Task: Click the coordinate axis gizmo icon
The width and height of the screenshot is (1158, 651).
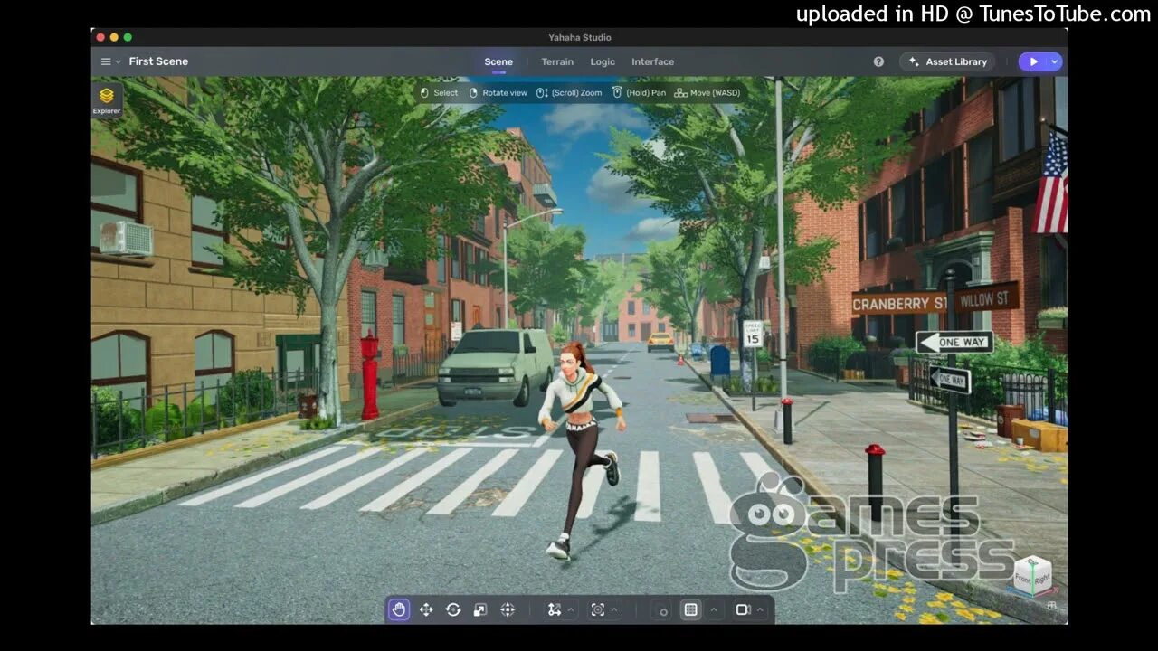Action: (555, 609)
